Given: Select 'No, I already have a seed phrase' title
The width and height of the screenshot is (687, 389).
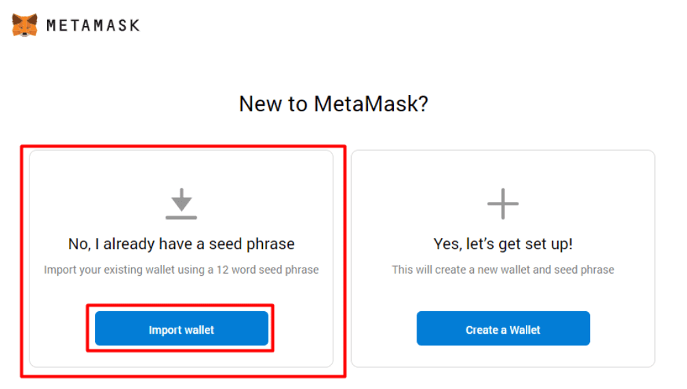Looking at the screenshot, I should pyautogui.click(x=181, y=244).
